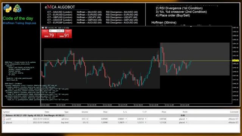Click the gbpusd buy order row icon
Image resolution: width=242 pixels, height=136 pixels.
4,122
